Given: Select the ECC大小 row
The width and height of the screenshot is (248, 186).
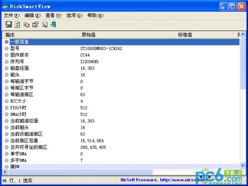Looking at the screenshot, I should tap(121, 101).
